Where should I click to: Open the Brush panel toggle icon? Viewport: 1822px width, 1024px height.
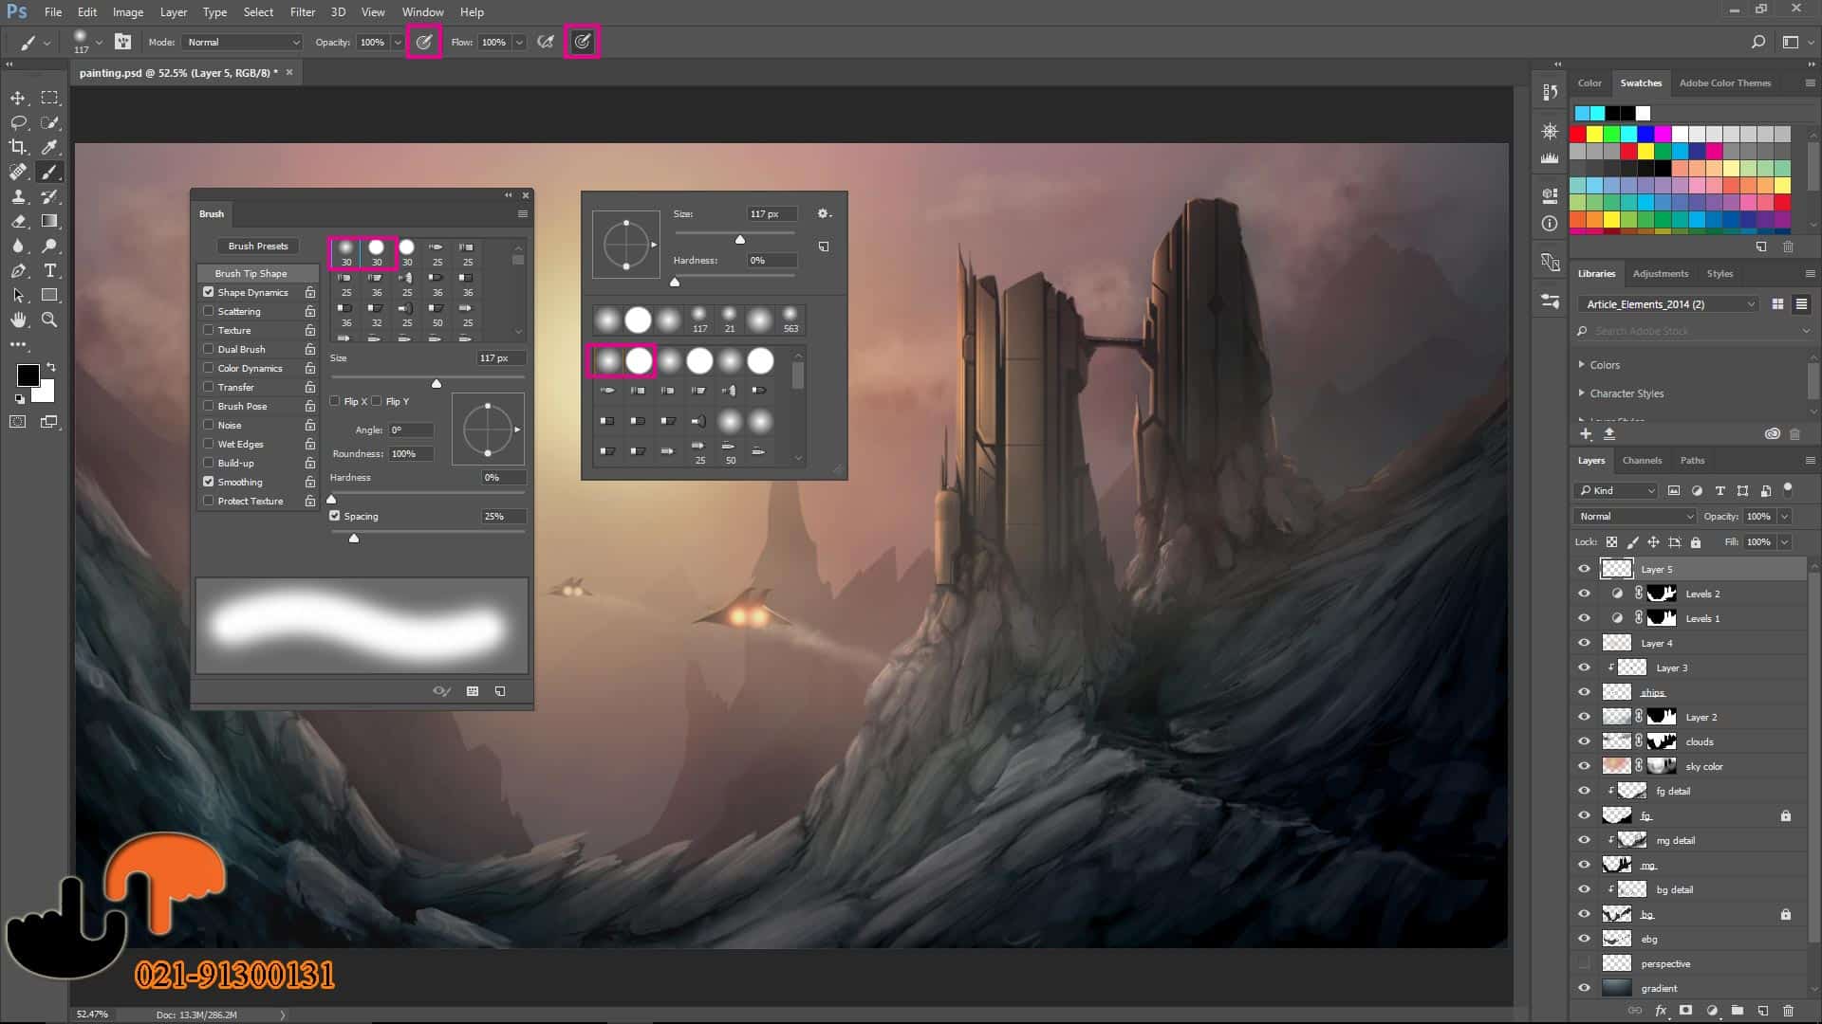coord(122,42)
